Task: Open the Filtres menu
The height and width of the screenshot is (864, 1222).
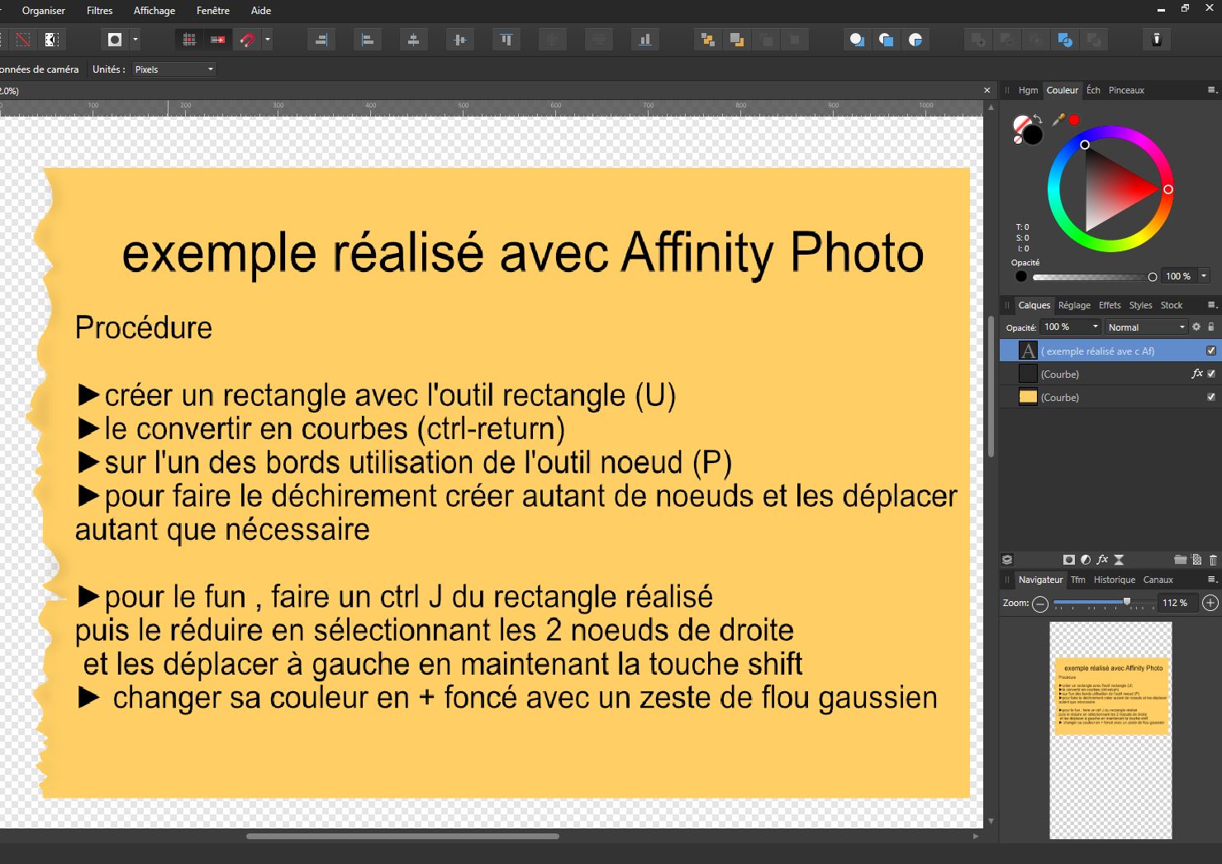Action: (99, 11)
